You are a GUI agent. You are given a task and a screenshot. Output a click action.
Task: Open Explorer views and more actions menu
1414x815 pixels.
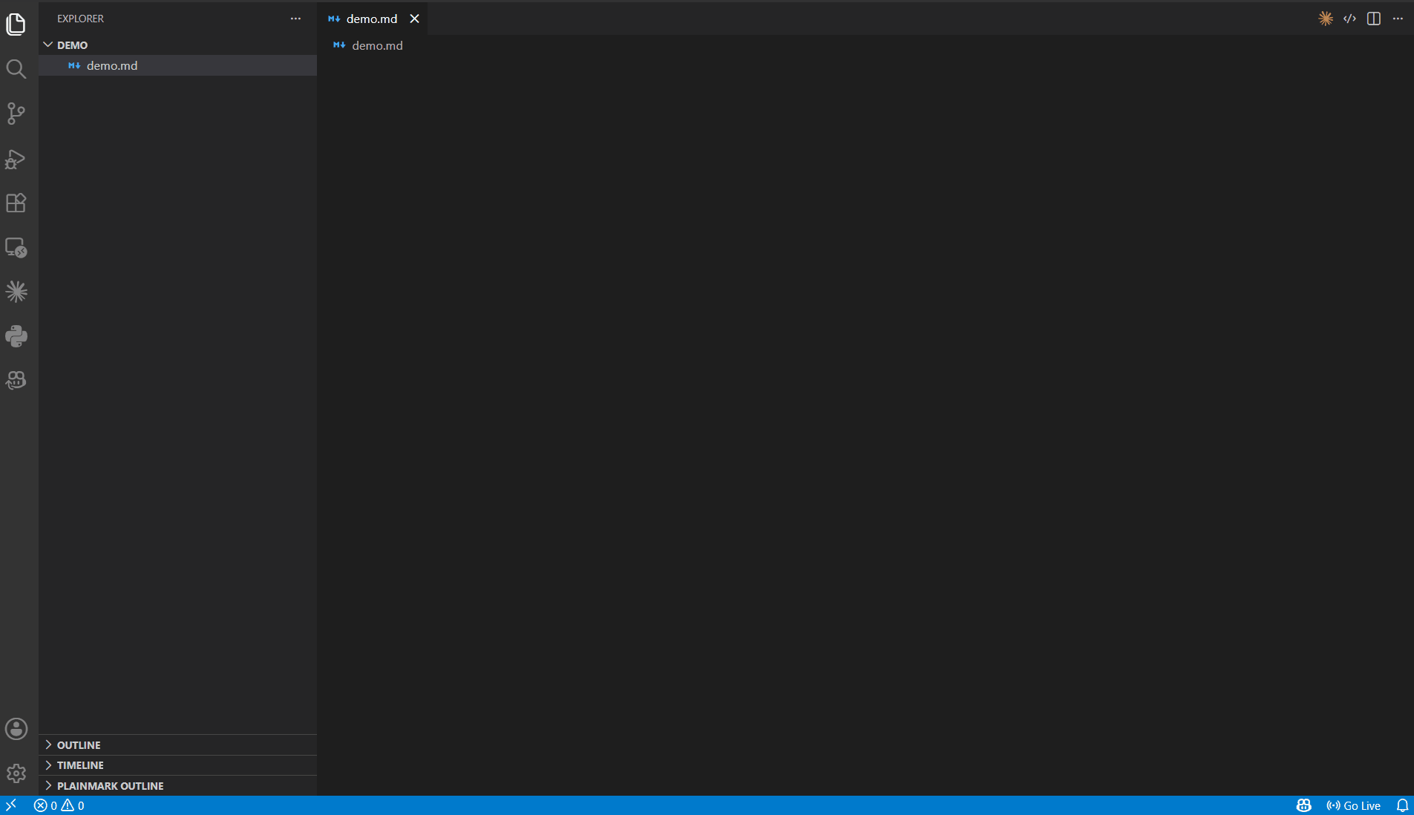[295, 19]
